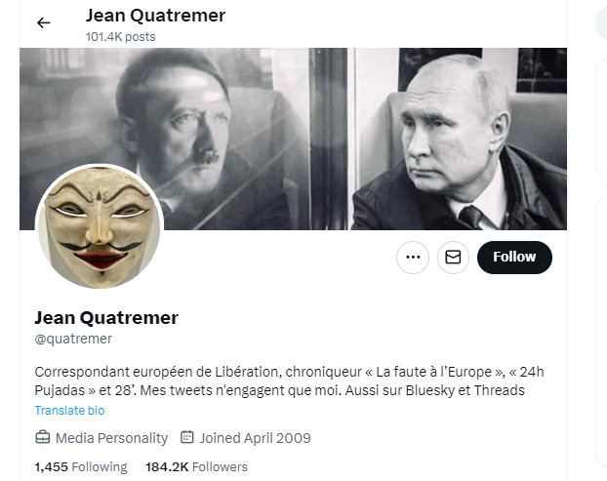Viewport: 607px width, 481px height.
Task: Click the @quatremer handle
Action: [73, 339]
